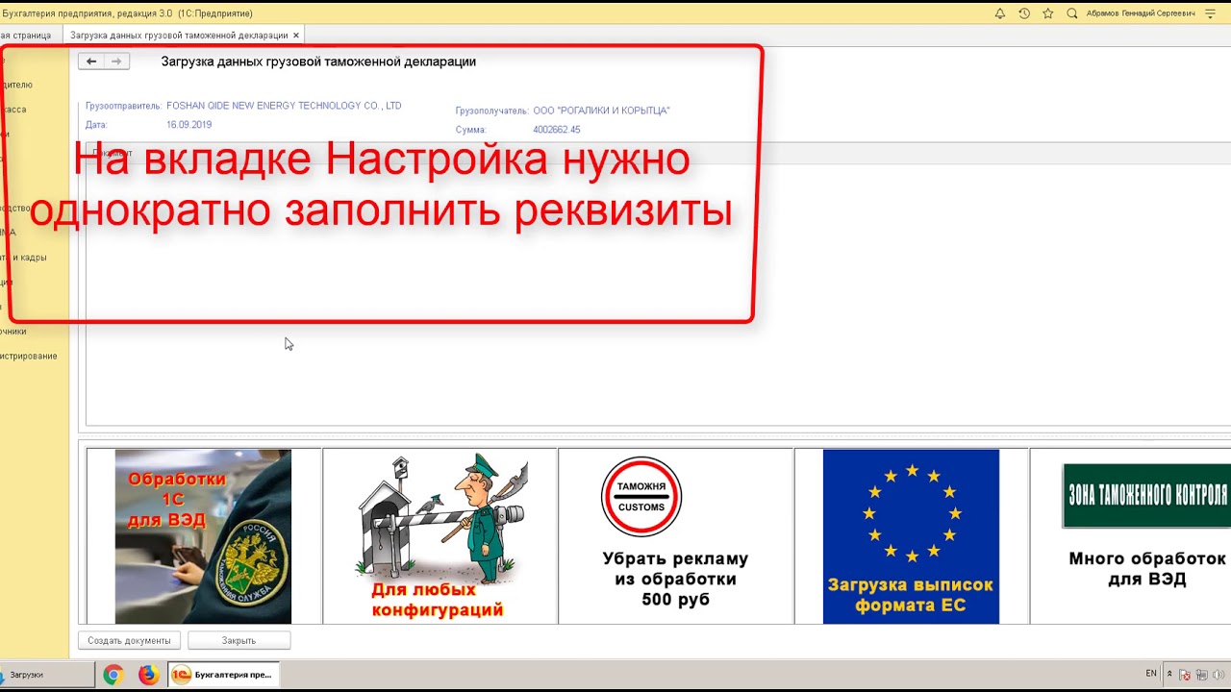Open the Обработки 1С для ВЭД banner
The width and height of the screenshot is (1231, 692).
point(203,536)
